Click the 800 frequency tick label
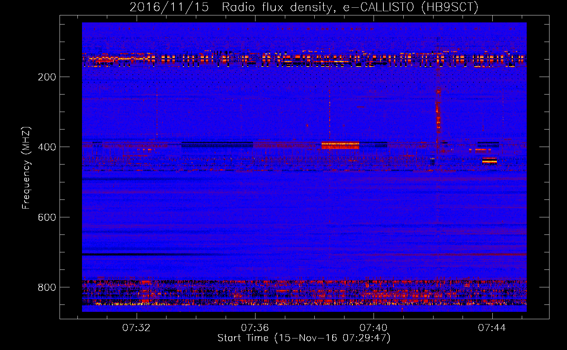This screenshot has width=567, height=350. tap(47, 287)
